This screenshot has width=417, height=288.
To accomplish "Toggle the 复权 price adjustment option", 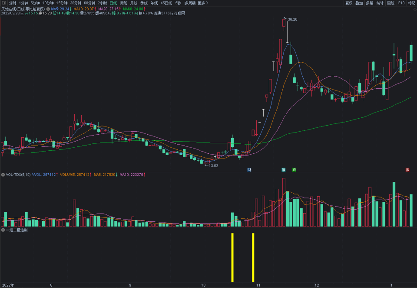I will point(348,3).
